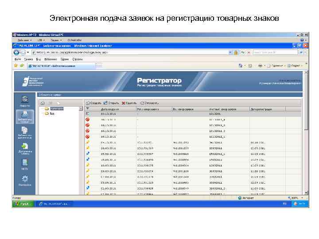Open the Сервис command bar dropdown
319x239 pixels.
tap(295, 66)
